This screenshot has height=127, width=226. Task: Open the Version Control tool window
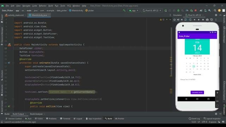point(13,119)
